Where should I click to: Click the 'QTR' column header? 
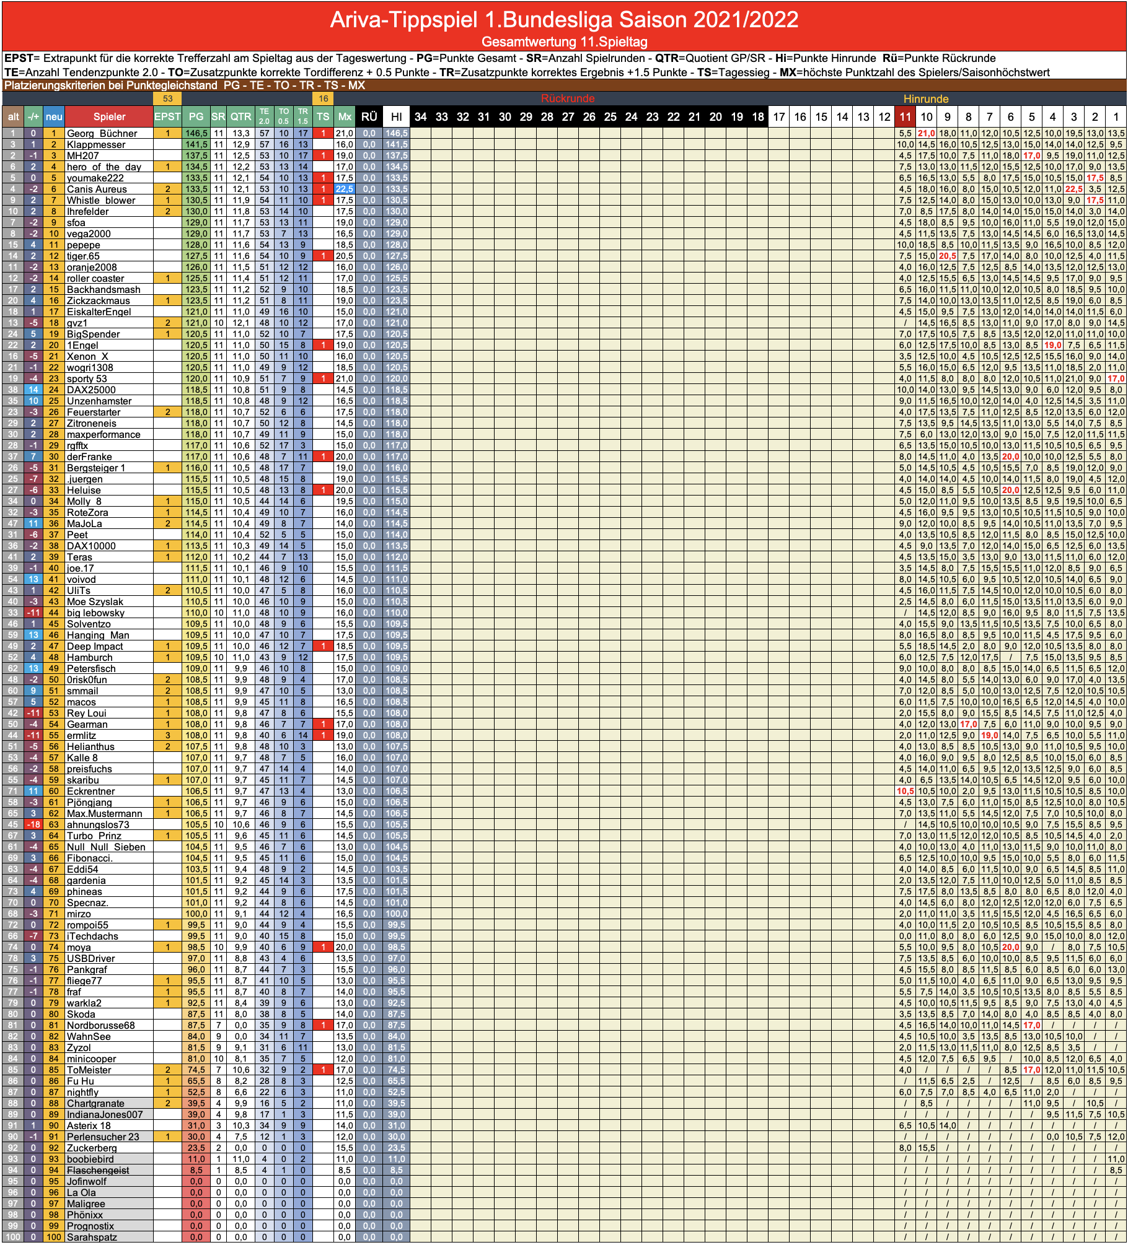(240, 116)
